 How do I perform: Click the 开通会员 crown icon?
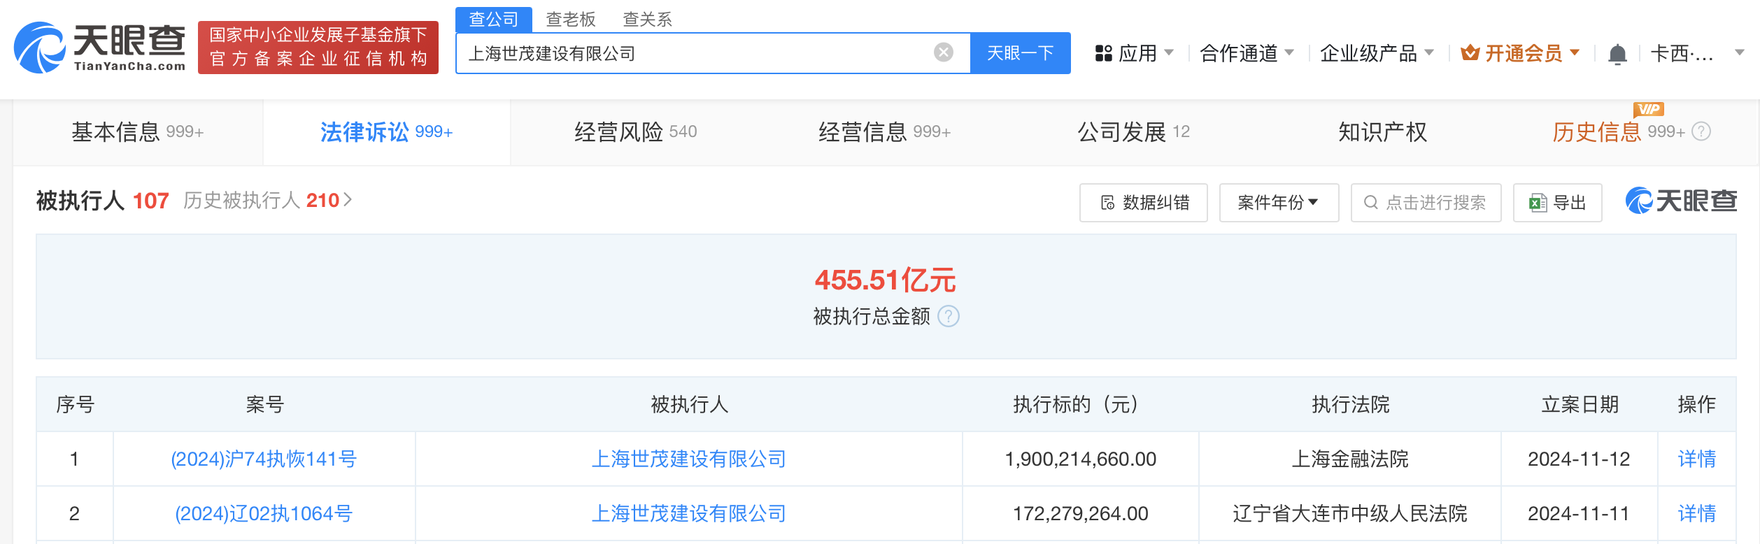1470,52
